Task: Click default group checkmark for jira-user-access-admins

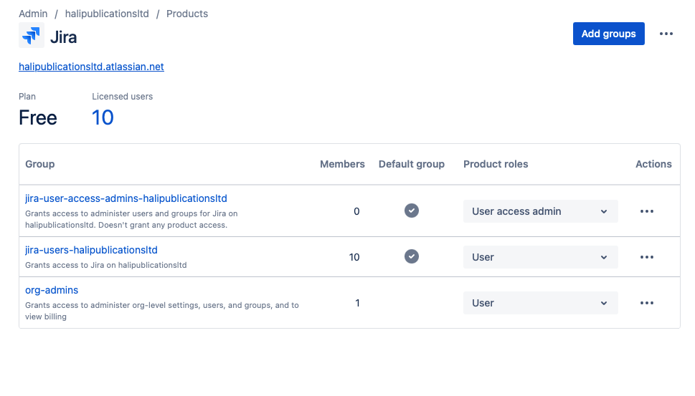Action: (x=412, y=211)
